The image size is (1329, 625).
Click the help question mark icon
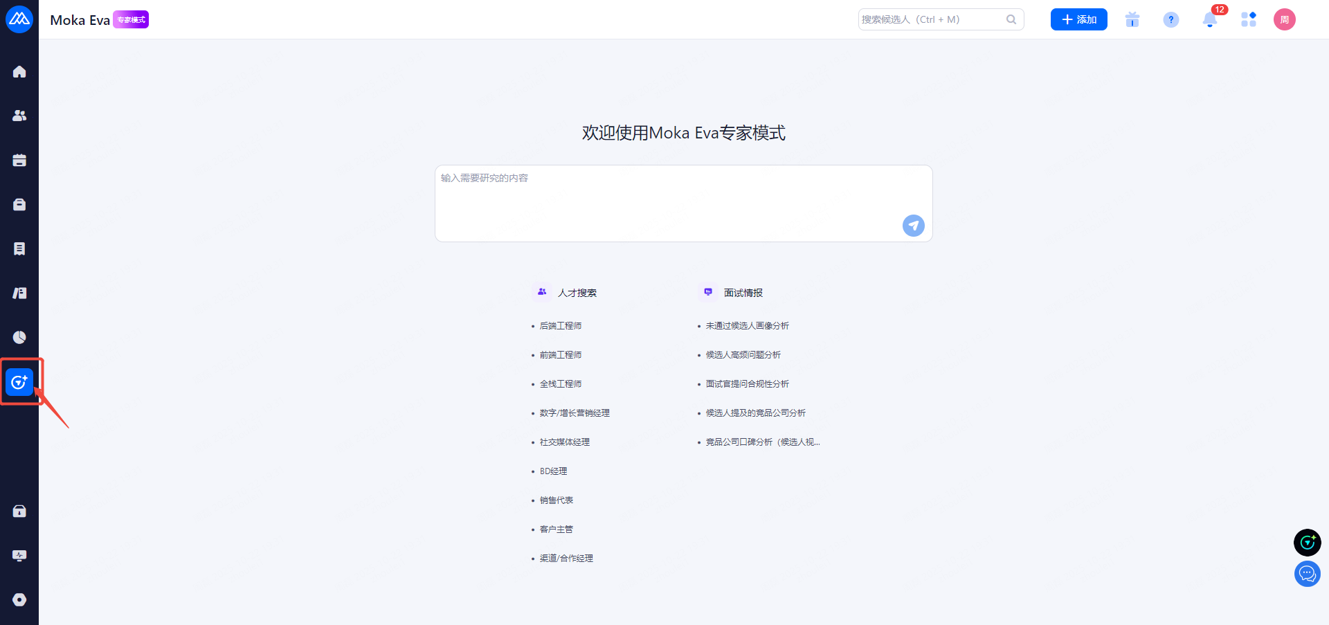(x=1170, y=20)
